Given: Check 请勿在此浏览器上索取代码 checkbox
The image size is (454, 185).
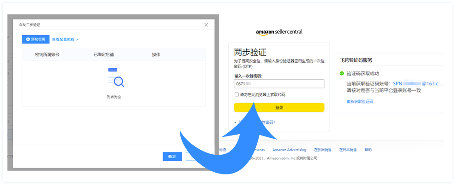Looking at the screenshot, I should pos(236,94).
